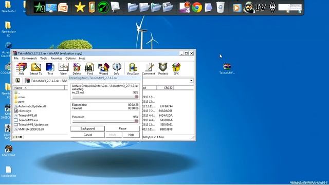The image size is (329, 185).
Task: Click the Pause button
Action: [x=122, y=128]
